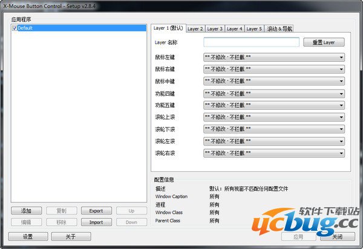This screenshot has height=249, width=363.
Task: Switch to the Layer 5 tab
Action: pos(254,28)
